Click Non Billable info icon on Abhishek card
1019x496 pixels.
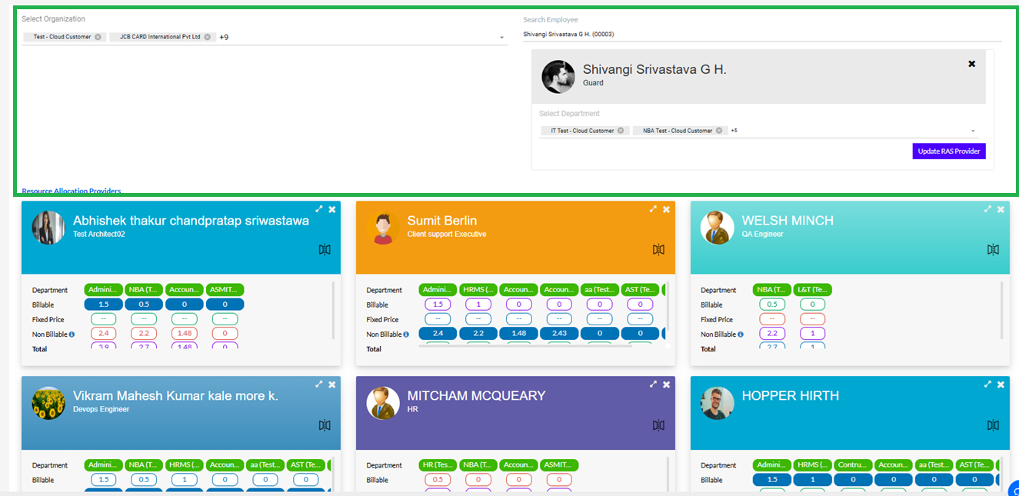pyautogui.click(x=72, y=335)
